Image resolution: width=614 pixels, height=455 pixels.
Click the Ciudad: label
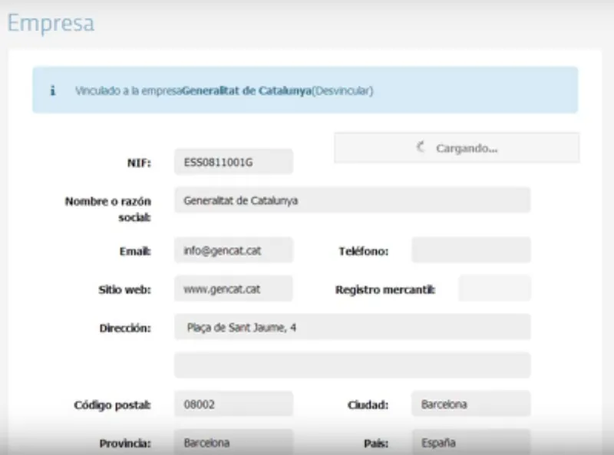(x=368, y=404)
